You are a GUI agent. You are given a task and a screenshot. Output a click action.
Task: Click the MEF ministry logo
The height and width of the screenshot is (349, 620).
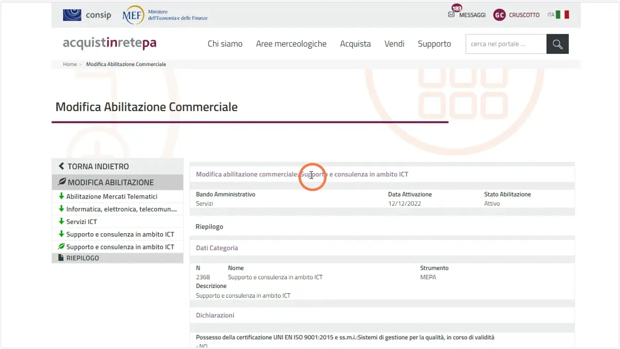tap(165, 15)
